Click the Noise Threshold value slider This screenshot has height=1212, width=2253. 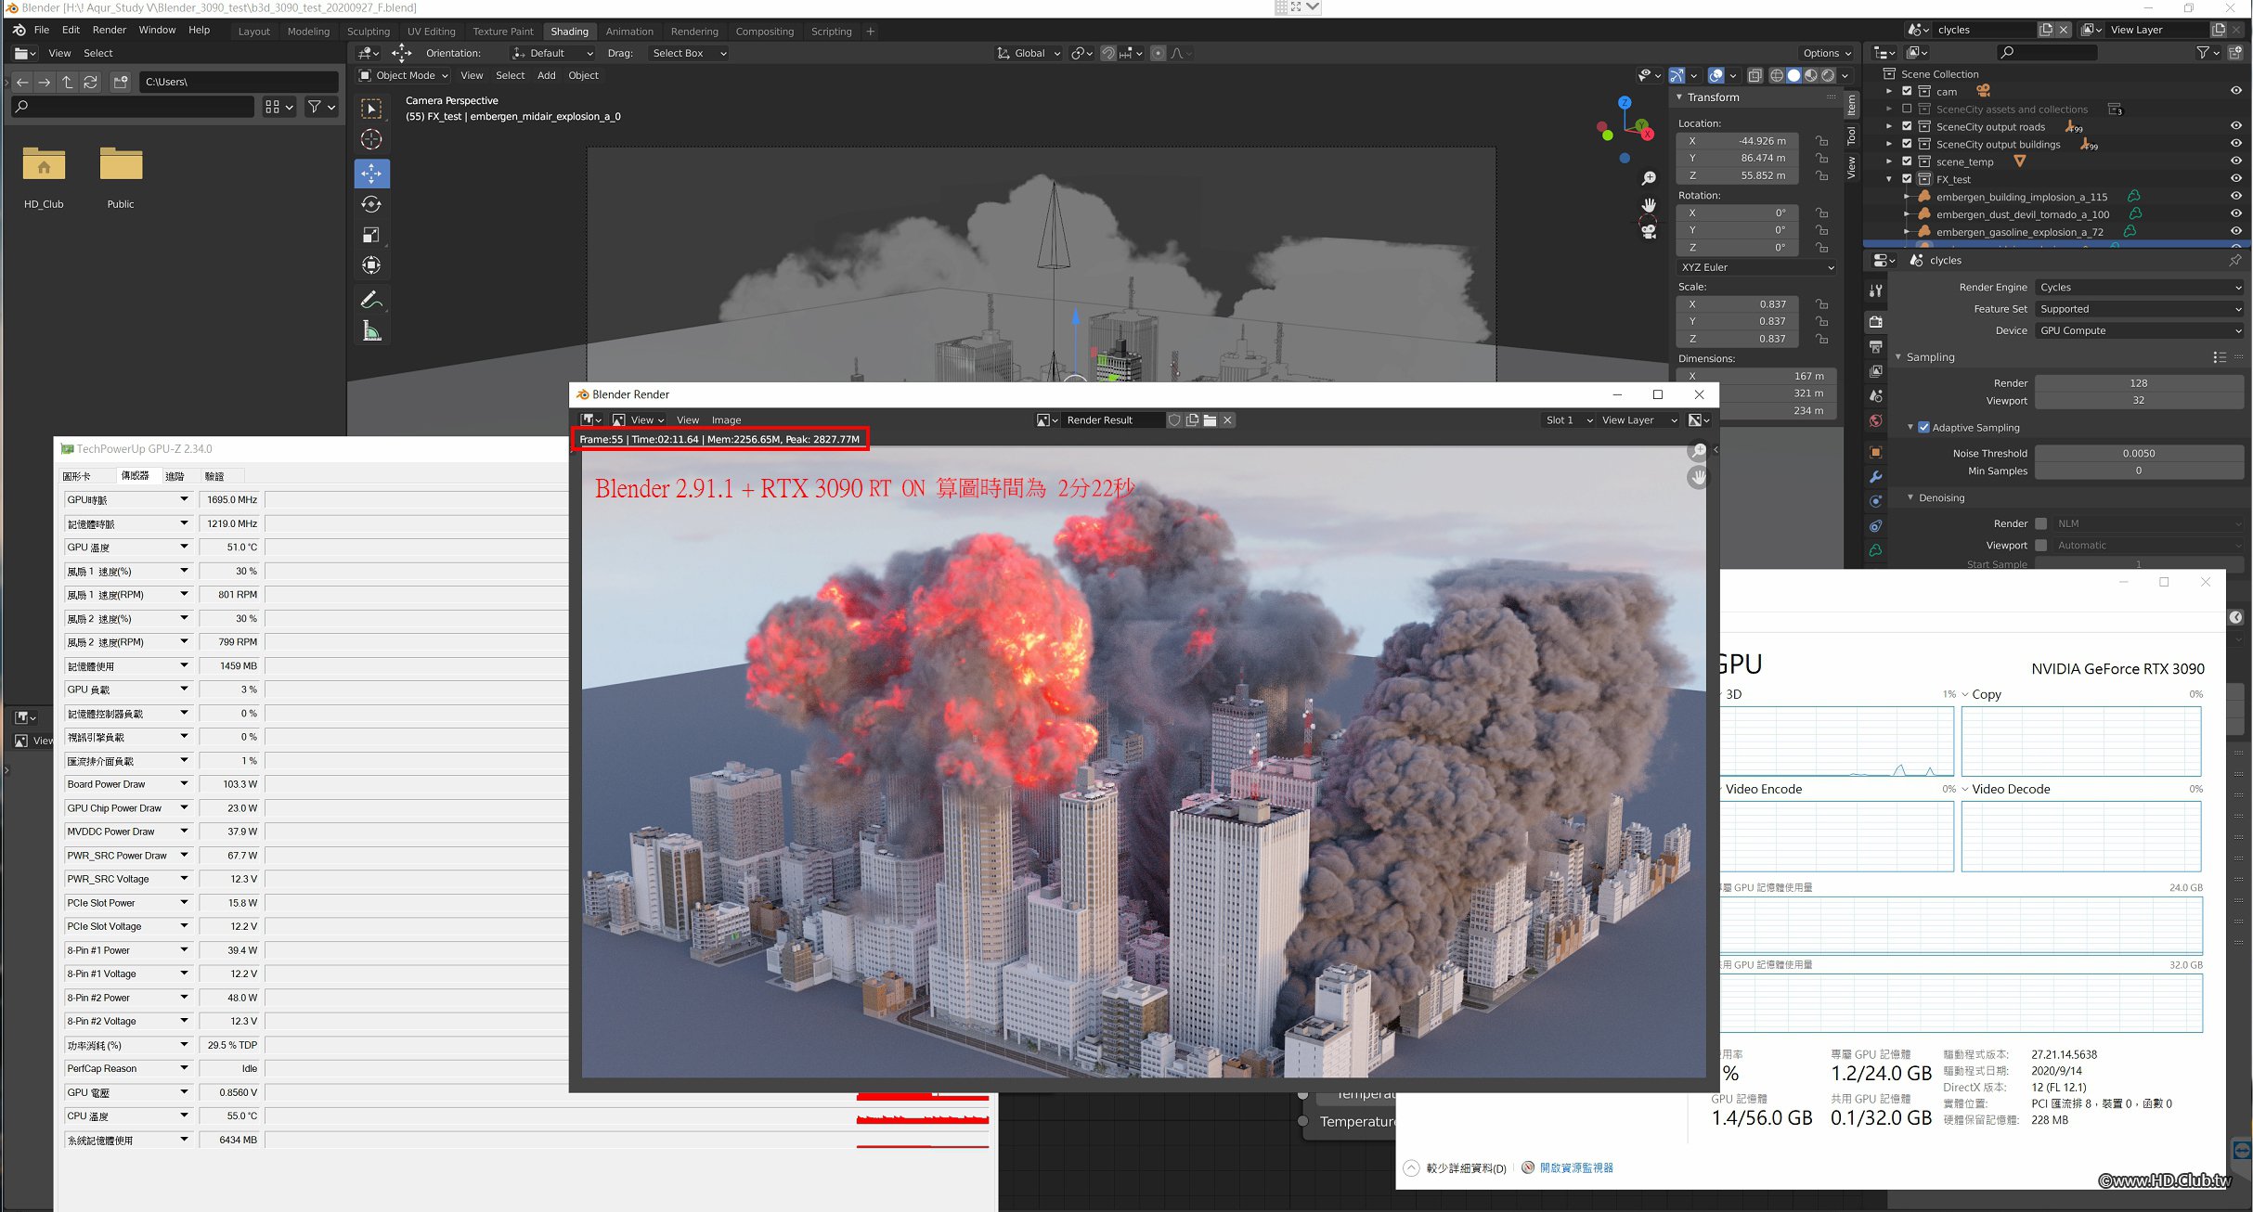click(2138, 454)
